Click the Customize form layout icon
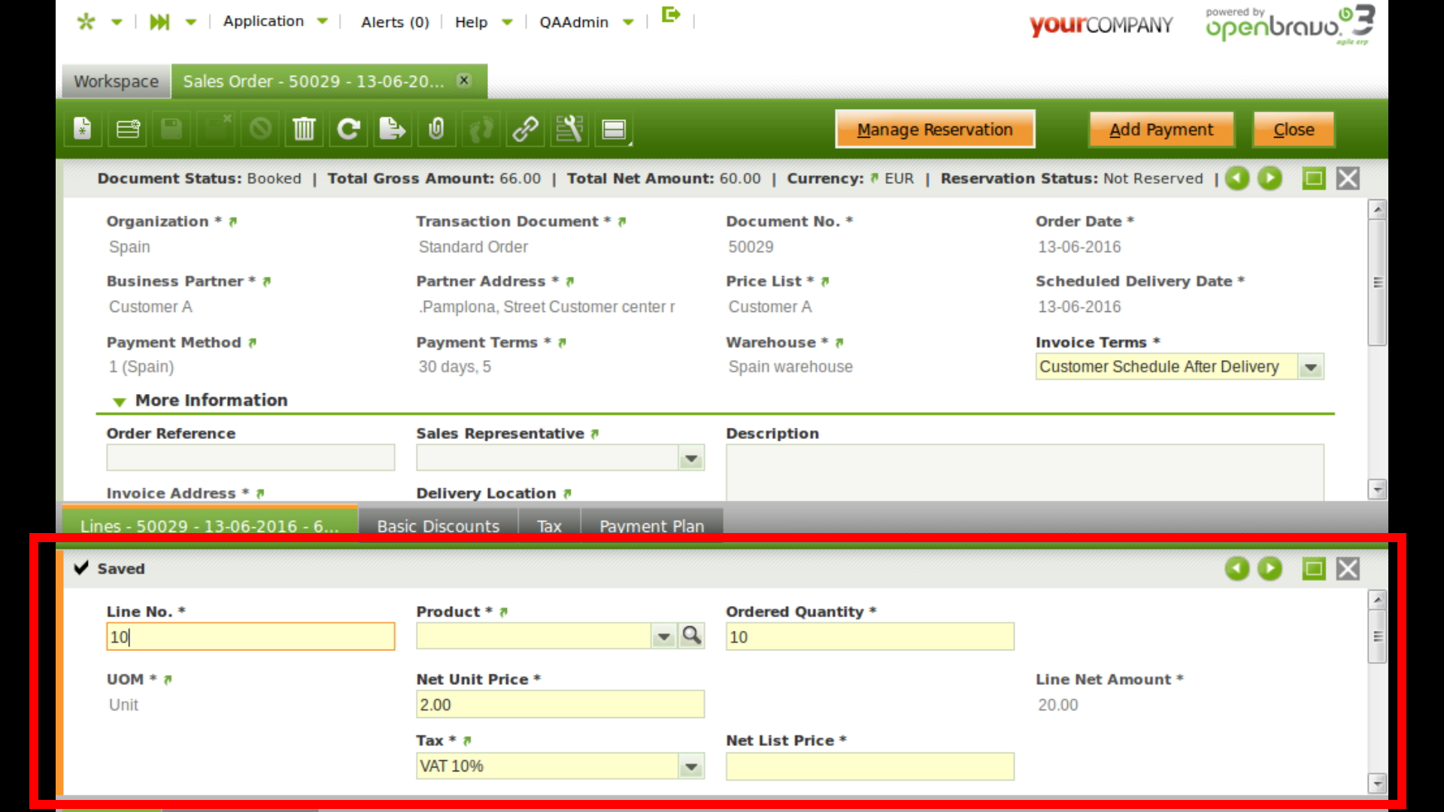Image resolution: width=1444 pixels, height=812 pixels. tap(569, 129)
